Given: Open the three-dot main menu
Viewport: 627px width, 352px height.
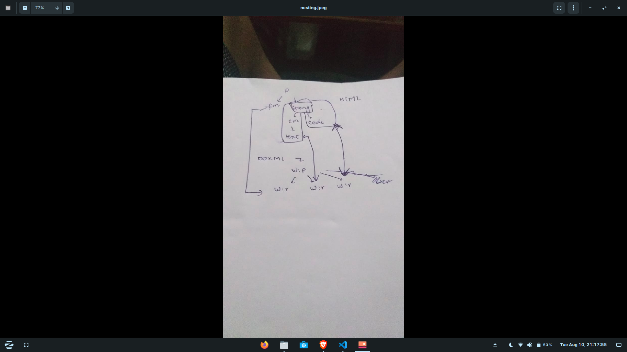Looking at the screenshot, I should (573, 8).
